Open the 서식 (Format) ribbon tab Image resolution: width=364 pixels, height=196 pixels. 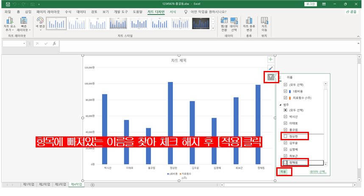click(x=173, y=12)
